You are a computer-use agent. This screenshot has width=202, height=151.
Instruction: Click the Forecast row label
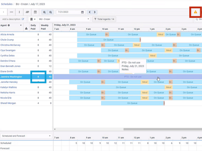coord(5,148)
